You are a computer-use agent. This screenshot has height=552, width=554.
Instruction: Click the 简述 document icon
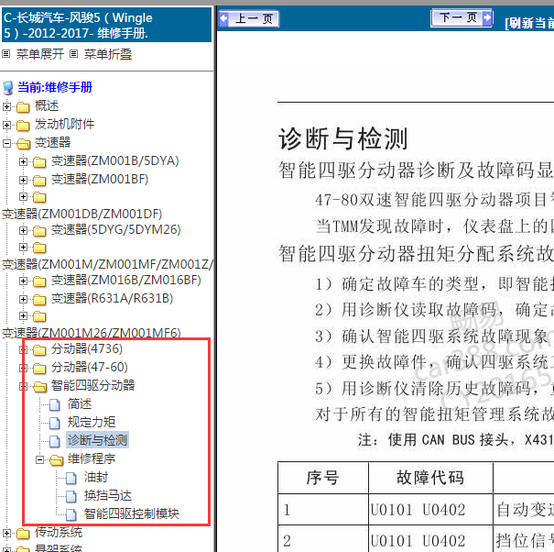pyautogui.click(x=55, y=404)
